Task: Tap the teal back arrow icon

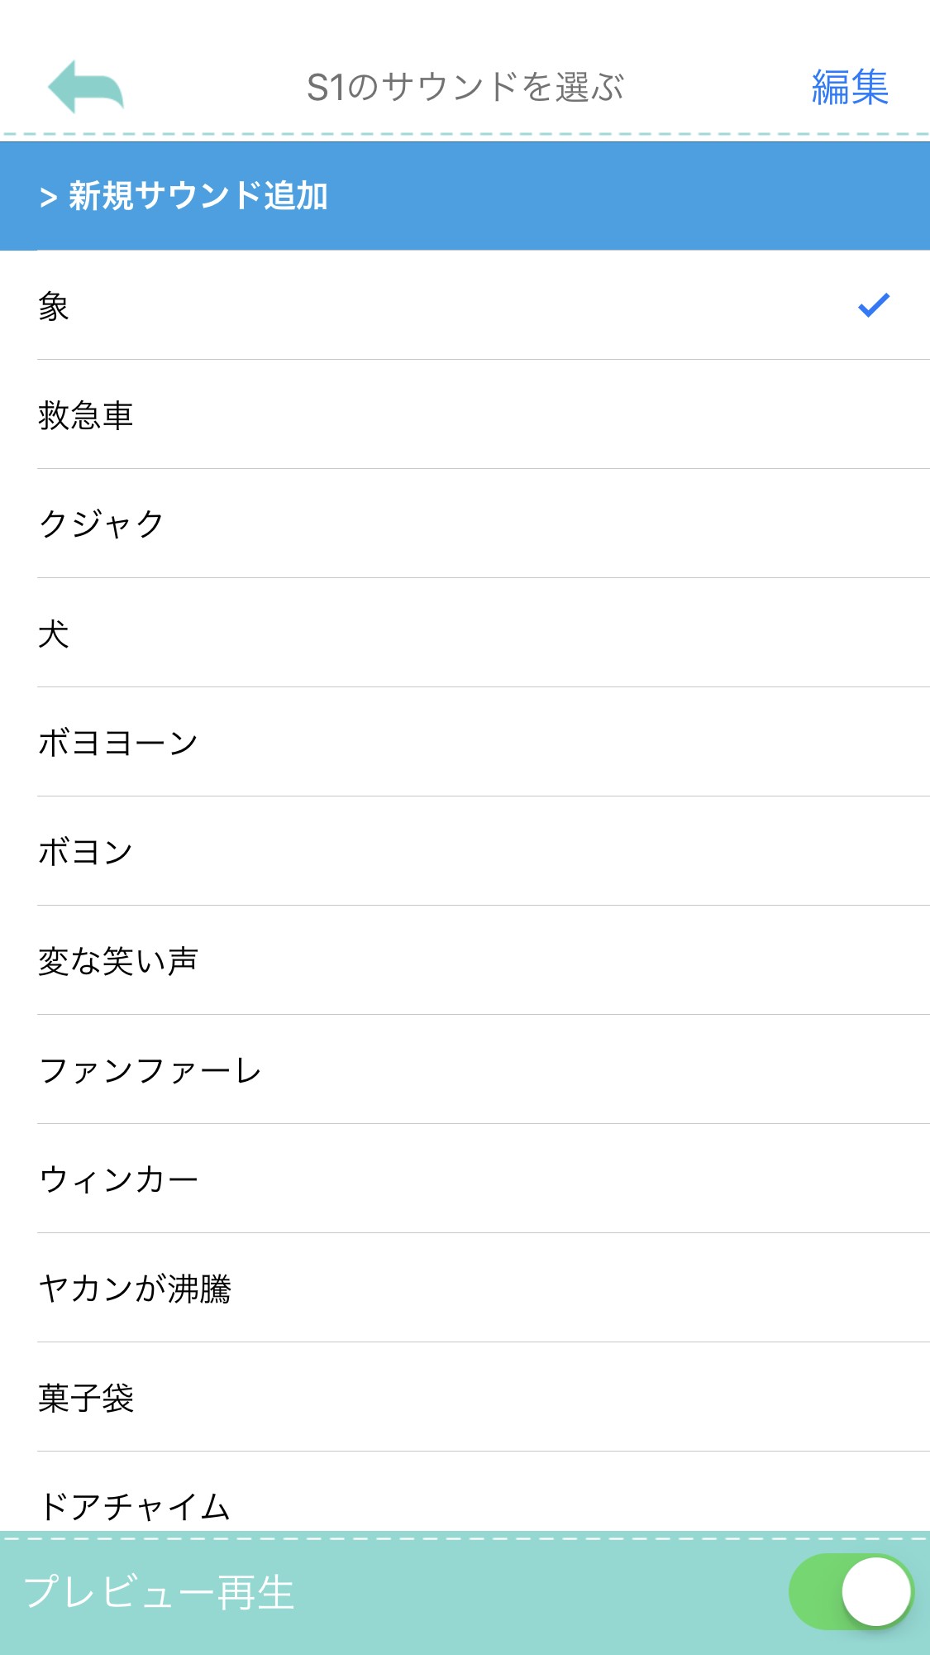Action: 86,86
